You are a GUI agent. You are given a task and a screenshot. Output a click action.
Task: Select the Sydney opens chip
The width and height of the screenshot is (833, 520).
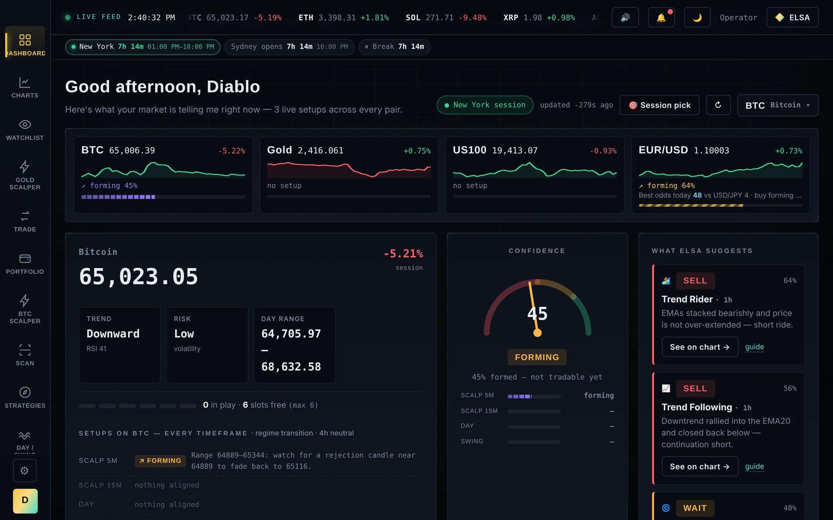pyautogui.click(x=289, y=47)
